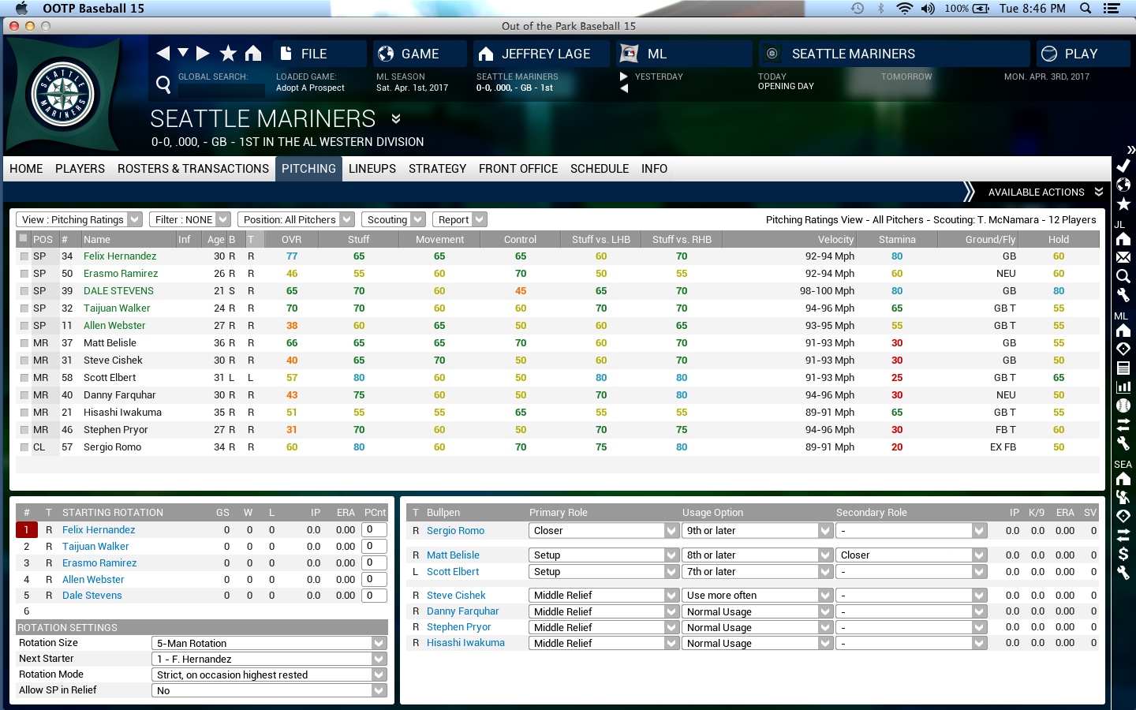Open the macOS Spotlight search icon
The image size is (1136, 710).
point(1086,9)
